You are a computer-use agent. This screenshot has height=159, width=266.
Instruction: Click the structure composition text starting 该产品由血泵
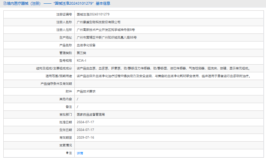pyautogui.click(x=164, y=68)
